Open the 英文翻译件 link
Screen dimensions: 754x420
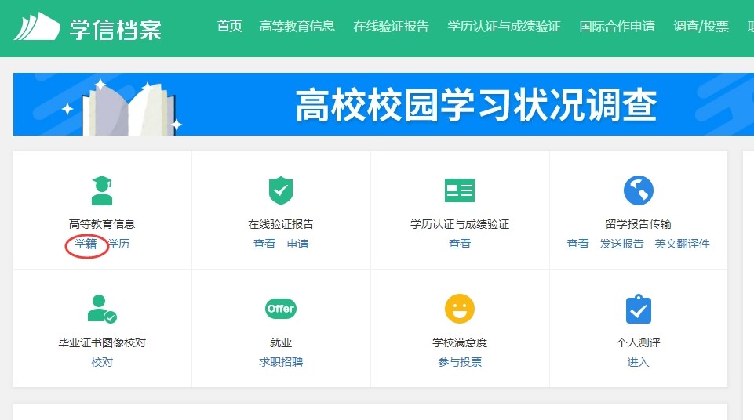tap(682, 244)
